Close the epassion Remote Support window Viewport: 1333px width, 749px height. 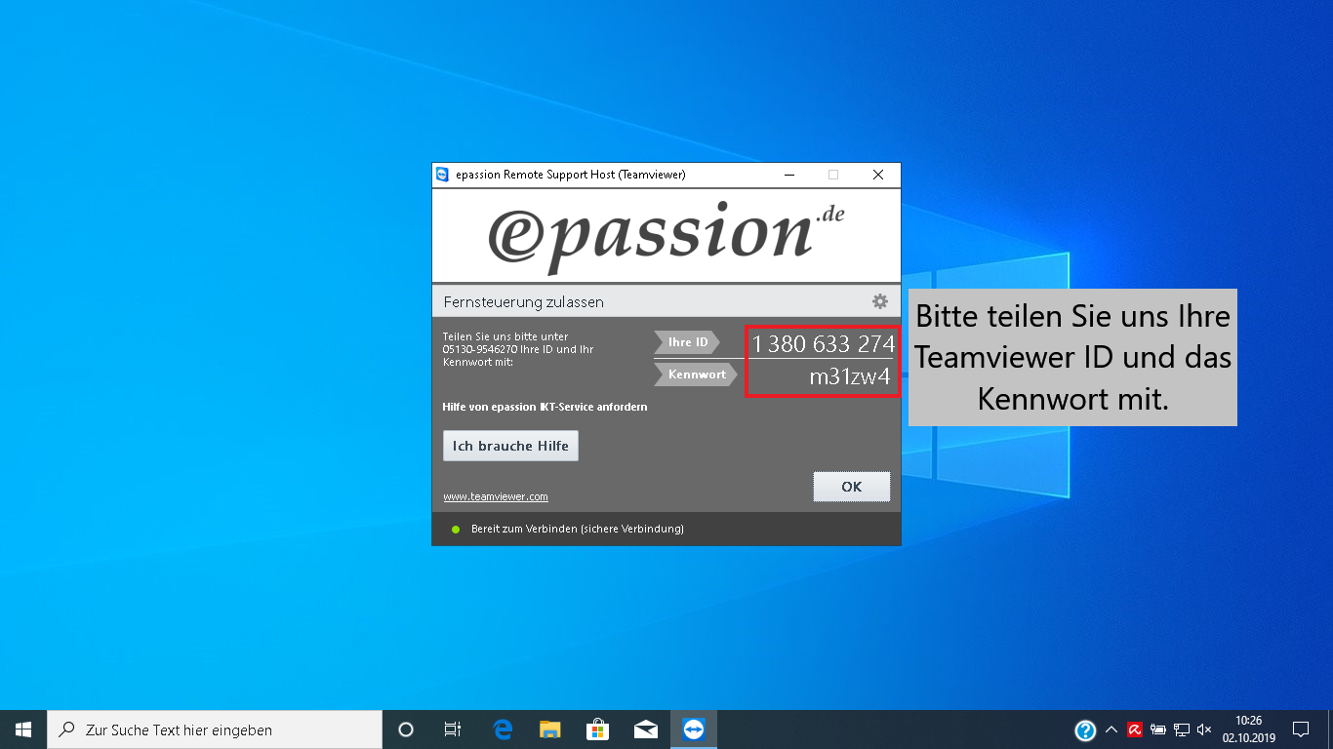point(878,175)
